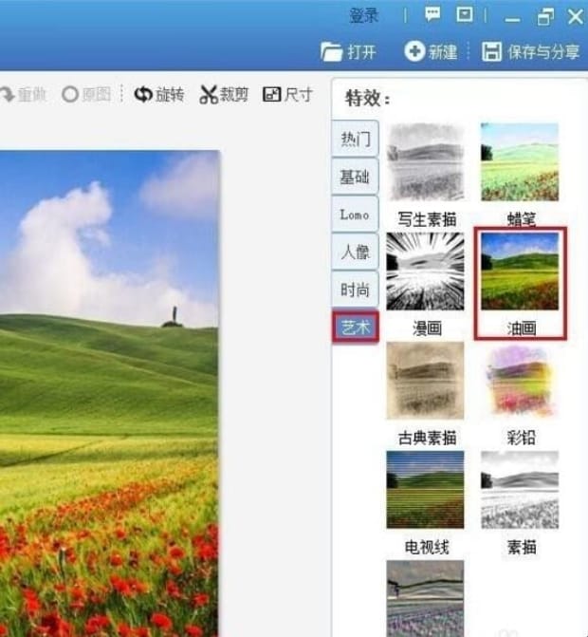Expand the title bar dropdown menu box
588x637 pixels.
click(465, 15)
